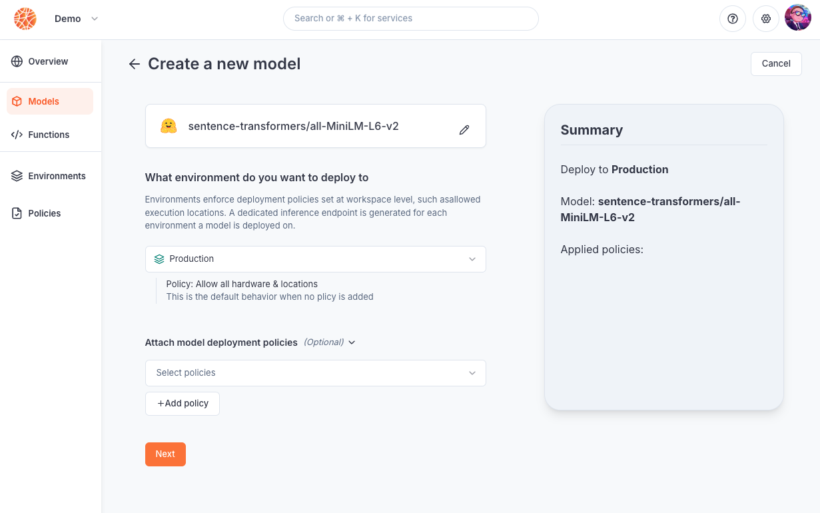Focus the services search field

[411, 19]
